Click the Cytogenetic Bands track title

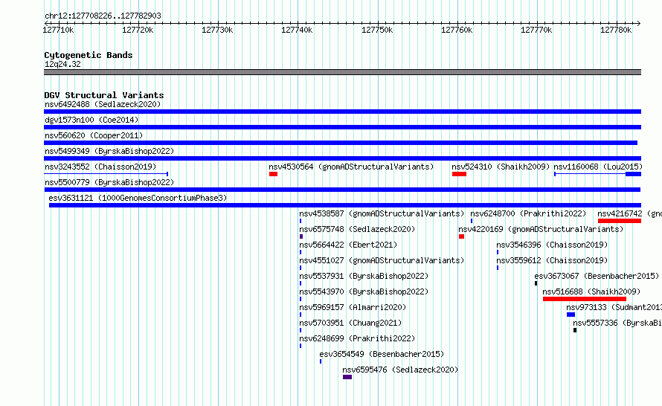pos(89,55)
